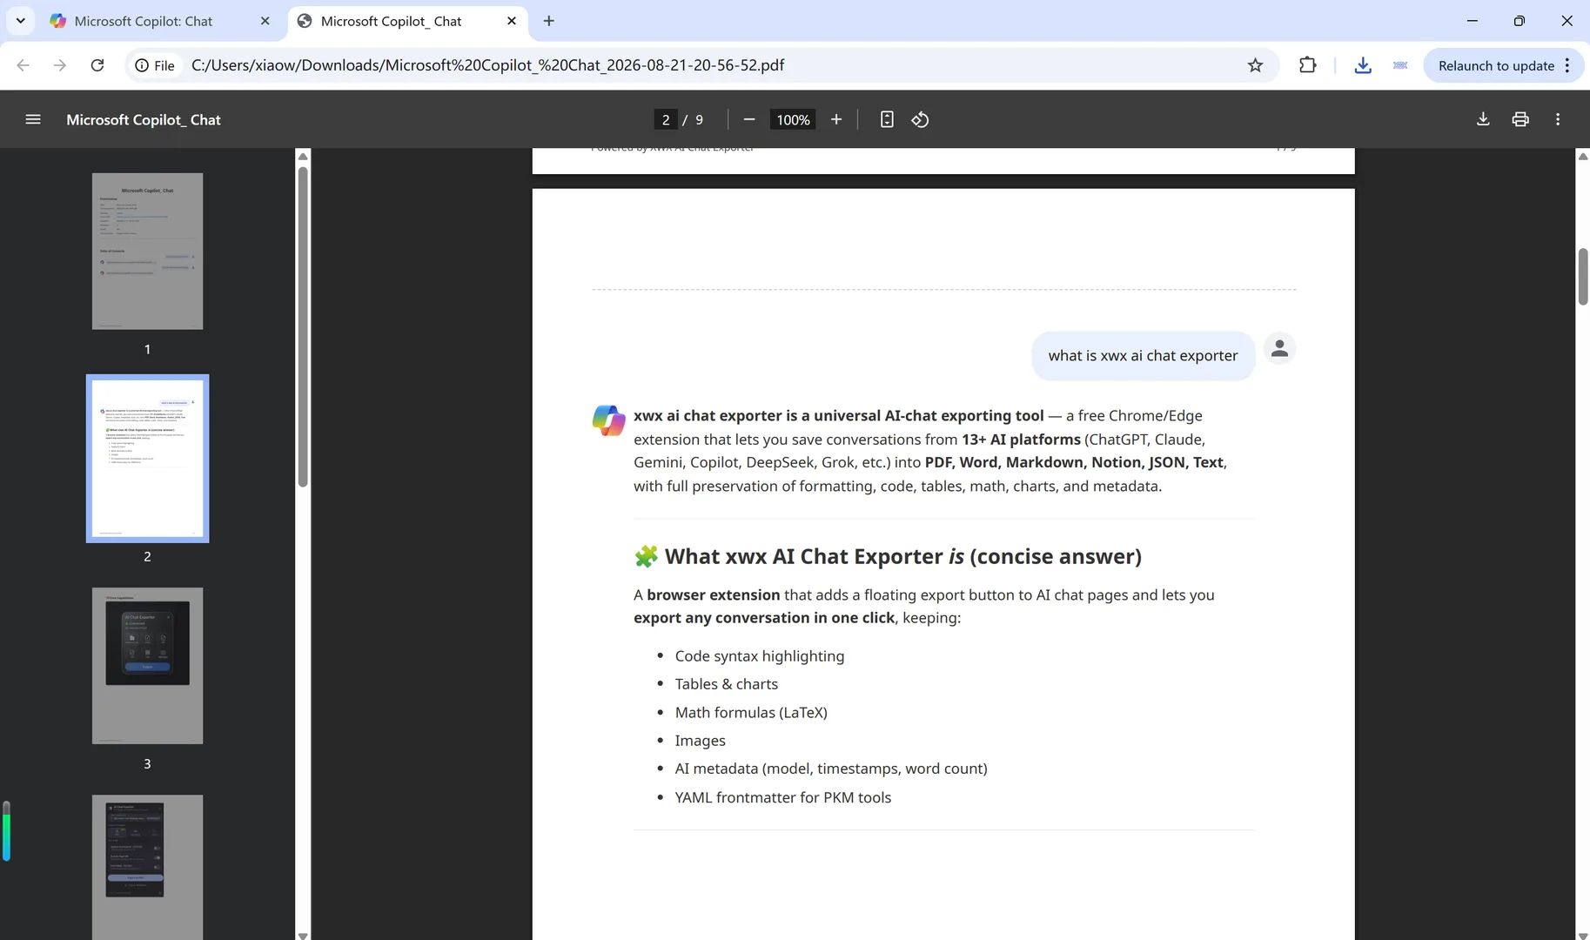1590x940 pixels.
Task: Select page 1 thumbnail
Action: 147,251
